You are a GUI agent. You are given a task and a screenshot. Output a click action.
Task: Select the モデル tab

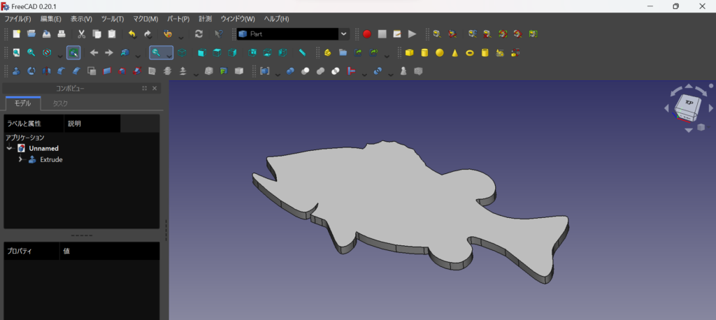[23, 103]
